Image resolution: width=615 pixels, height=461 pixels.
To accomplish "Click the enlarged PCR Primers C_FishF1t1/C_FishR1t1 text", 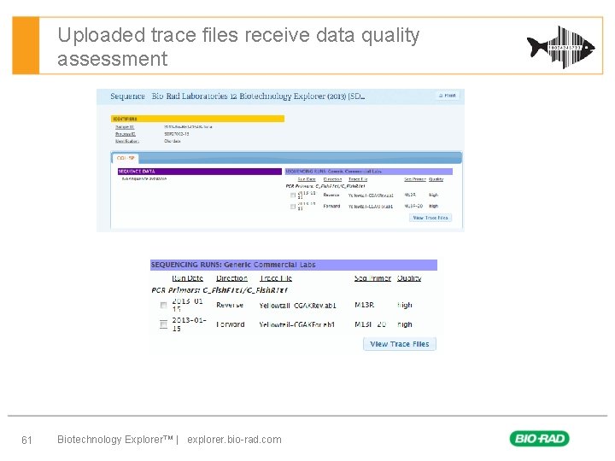I will click(x=220, y=290).
